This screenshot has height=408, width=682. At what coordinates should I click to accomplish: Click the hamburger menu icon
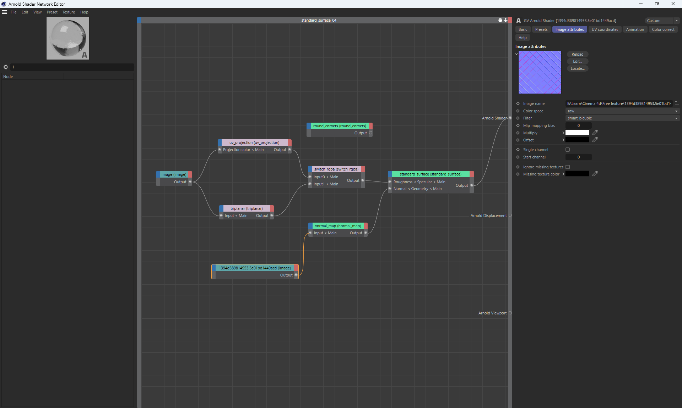point(5,12)
